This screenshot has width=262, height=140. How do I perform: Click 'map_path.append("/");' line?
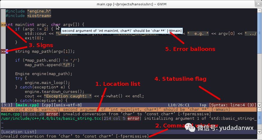coord(50,65)
